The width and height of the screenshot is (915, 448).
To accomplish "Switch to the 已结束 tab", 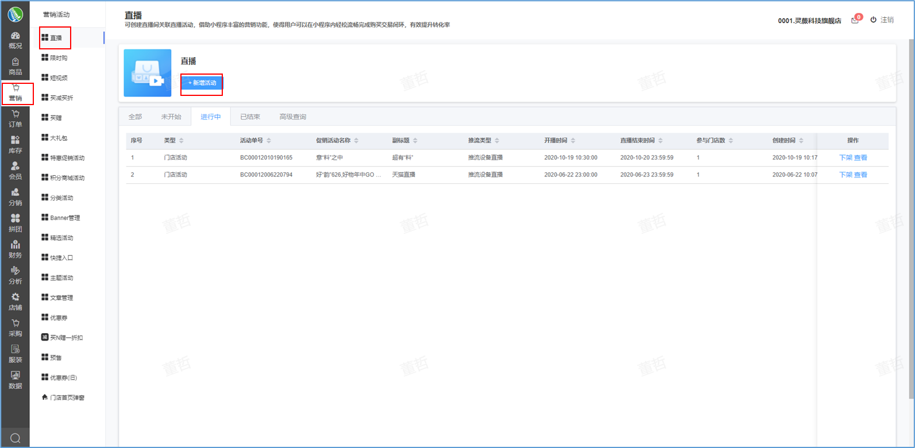I will tap(250, 117).
